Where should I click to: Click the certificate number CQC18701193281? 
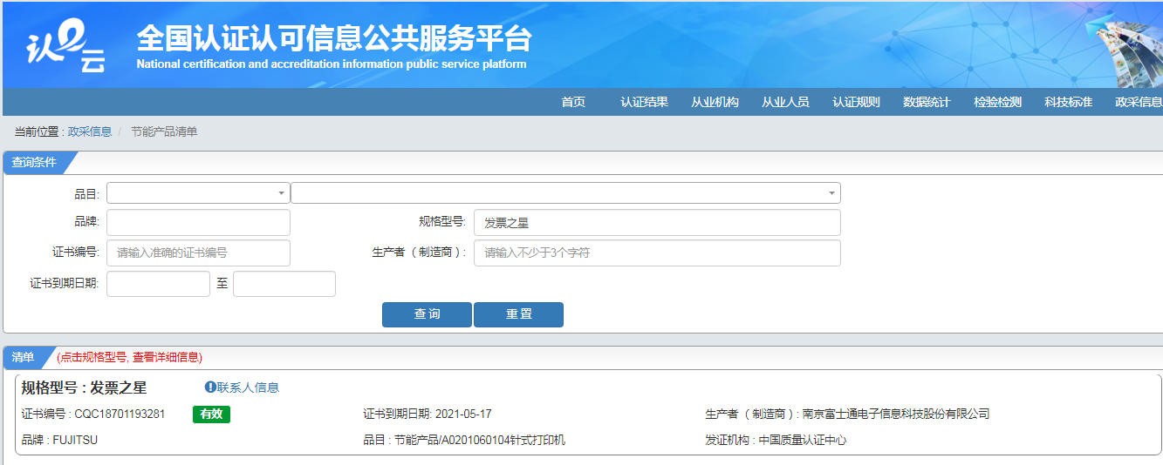pyautogui.click(x=120, y=414)
